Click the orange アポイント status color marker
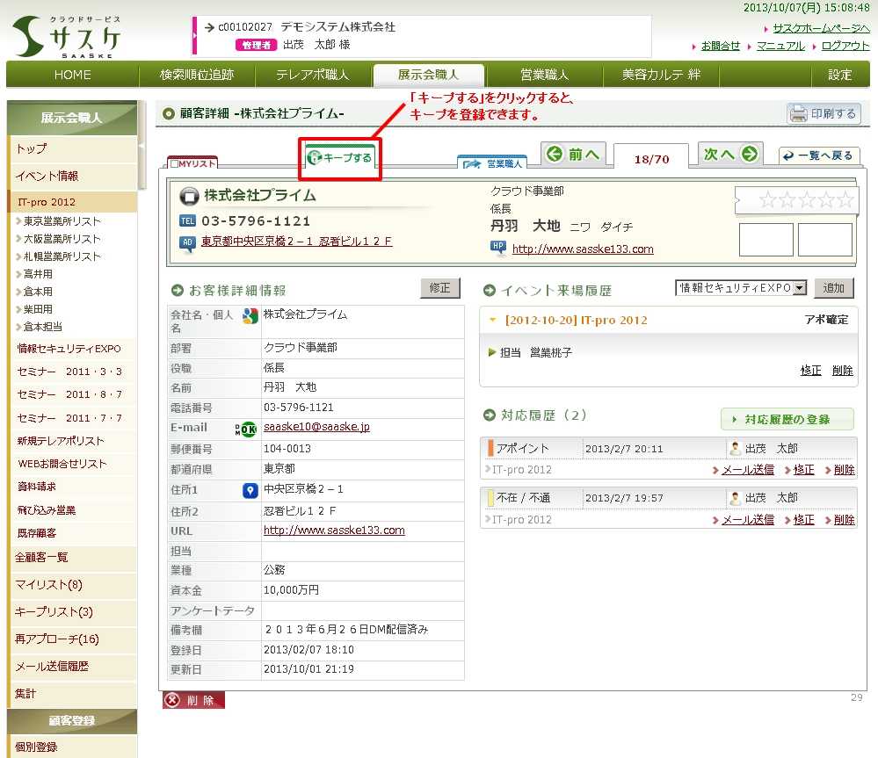Screen dimensions: 878x758 [490, 448]
